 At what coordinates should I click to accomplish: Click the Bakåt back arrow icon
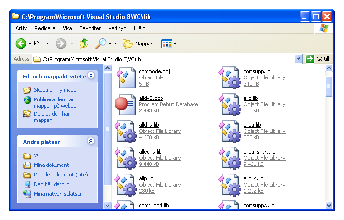[21, 44]
